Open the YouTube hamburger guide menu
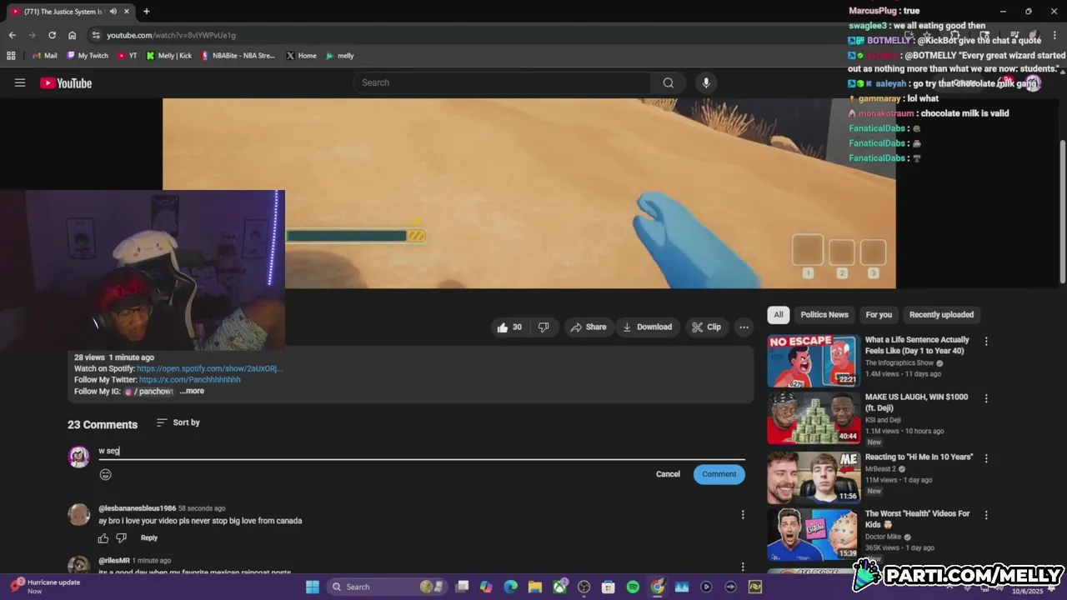 point(20,82)
